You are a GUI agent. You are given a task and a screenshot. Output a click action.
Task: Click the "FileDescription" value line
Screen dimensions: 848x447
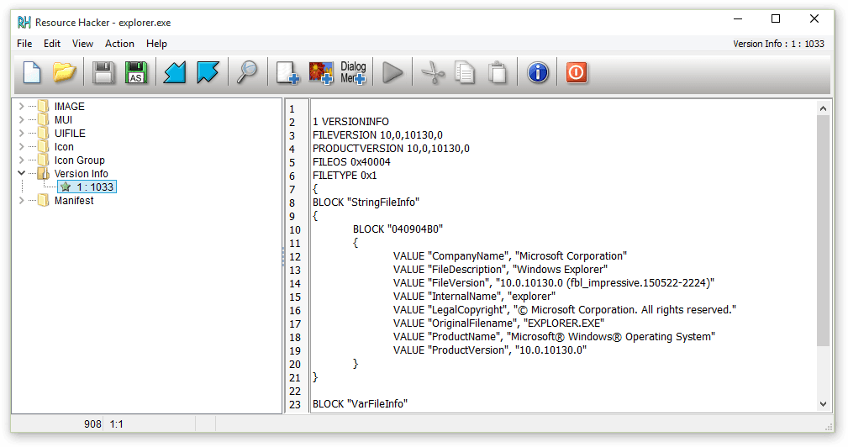point(500,270)
